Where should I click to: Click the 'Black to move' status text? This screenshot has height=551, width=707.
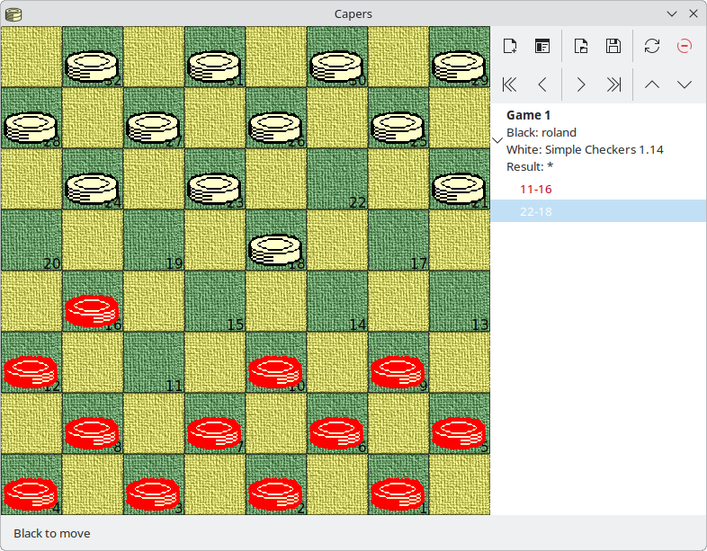52,533
